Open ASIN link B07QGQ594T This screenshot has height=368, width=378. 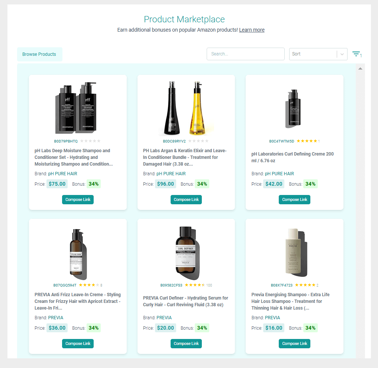(65, 285)
